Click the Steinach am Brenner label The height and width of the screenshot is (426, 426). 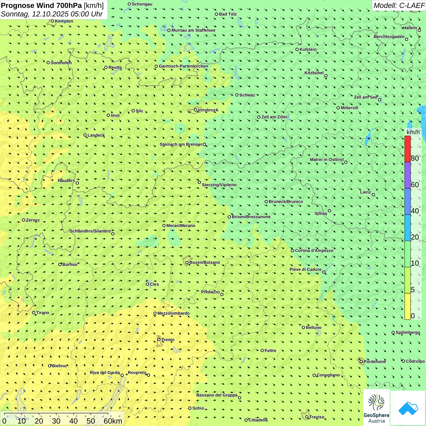(x=181, y=144)
